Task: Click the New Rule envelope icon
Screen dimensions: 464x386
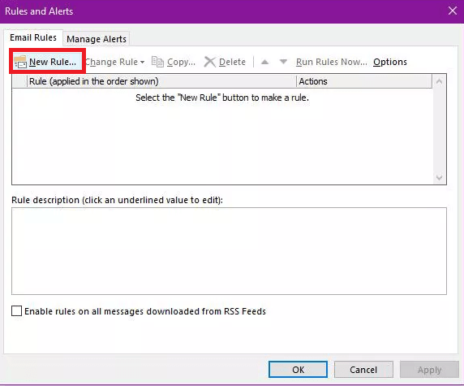Action: [20, 62]
